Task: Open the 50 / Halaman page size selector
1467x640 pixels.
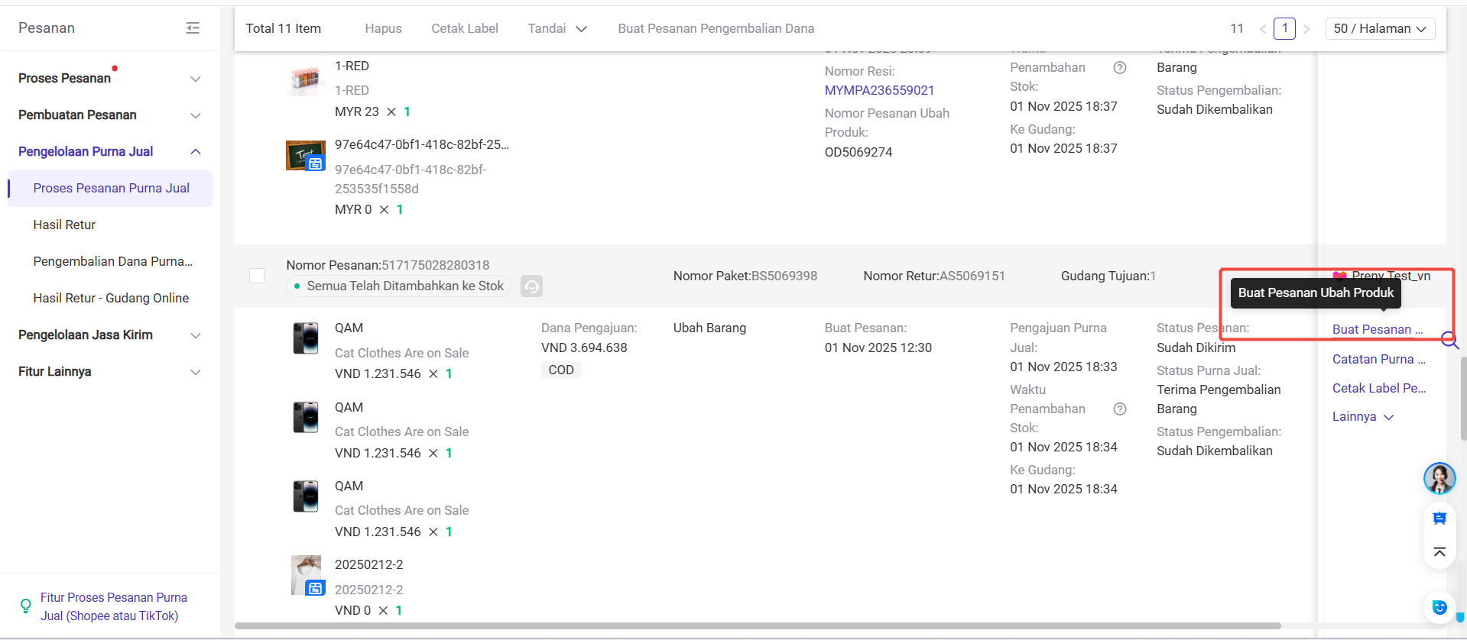Action: pos(1379,28)
